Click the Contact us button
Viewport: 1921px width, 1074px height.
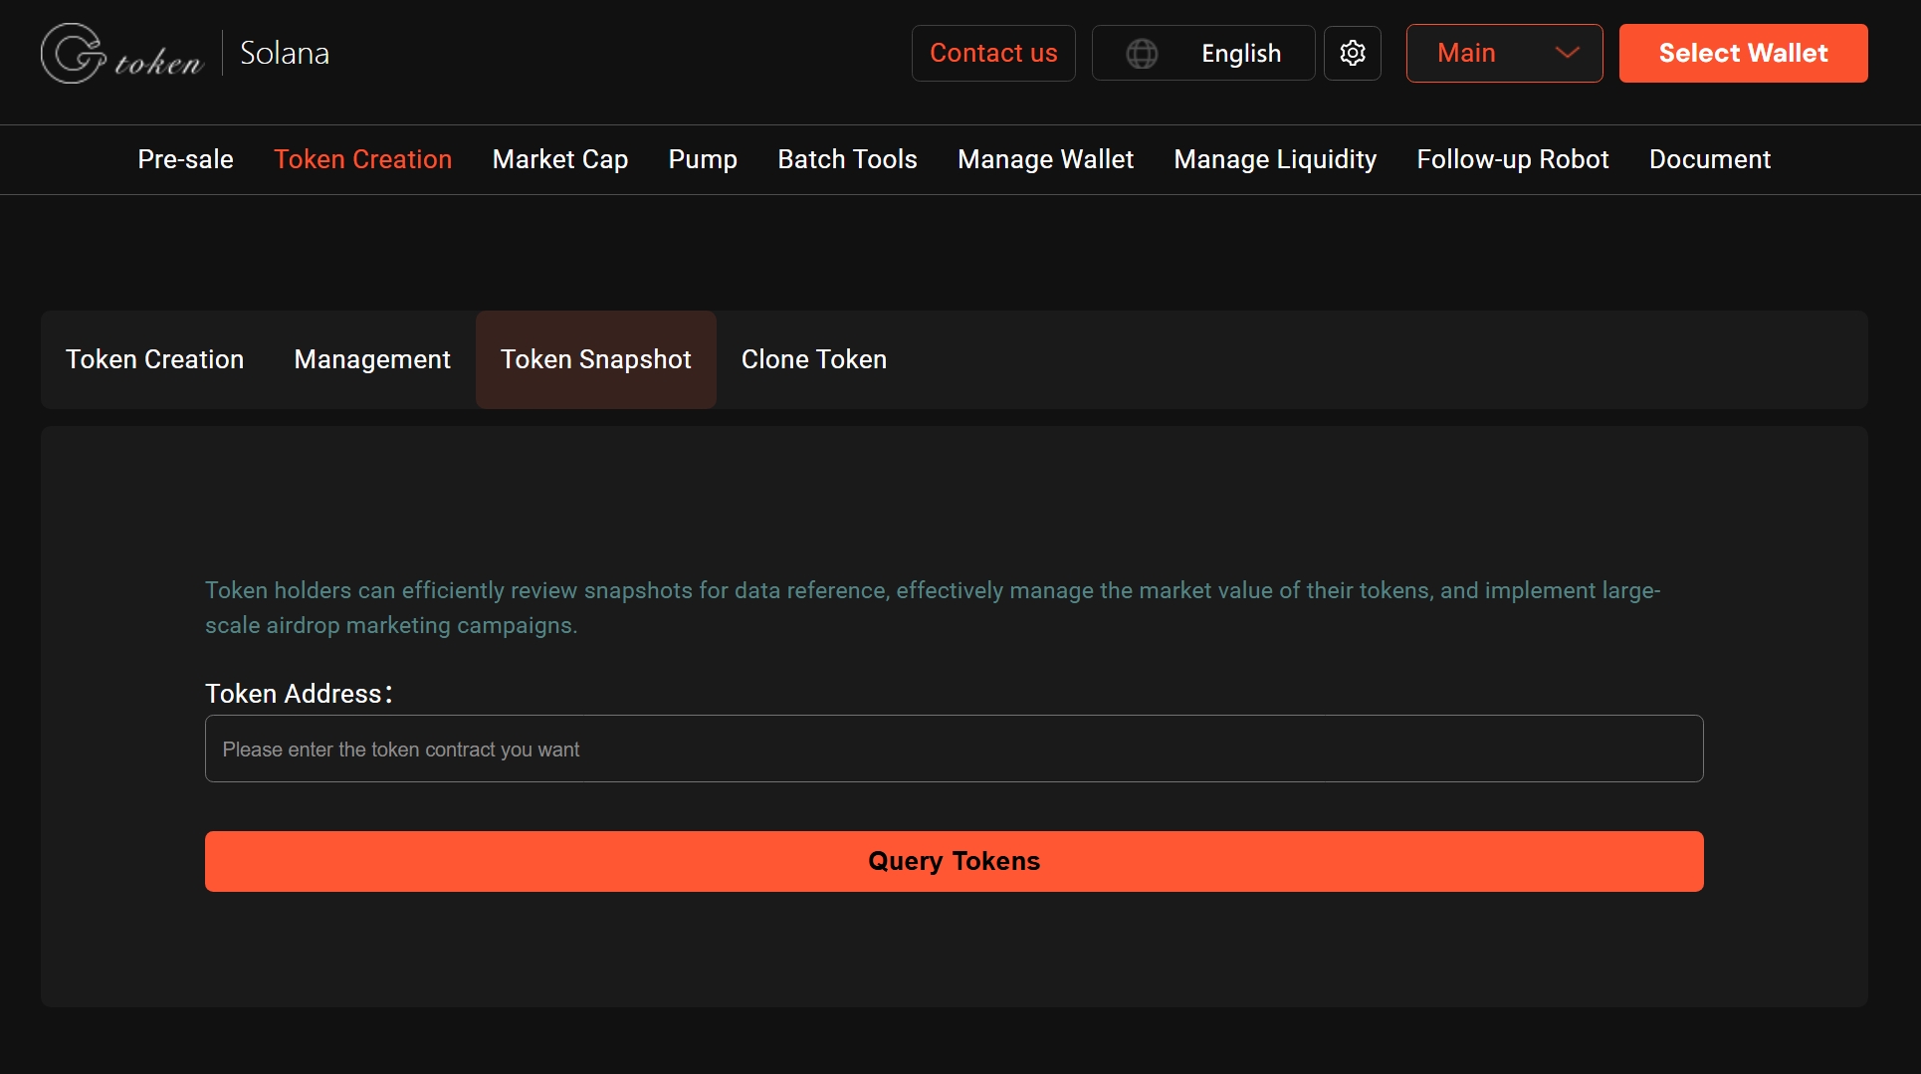992,53
